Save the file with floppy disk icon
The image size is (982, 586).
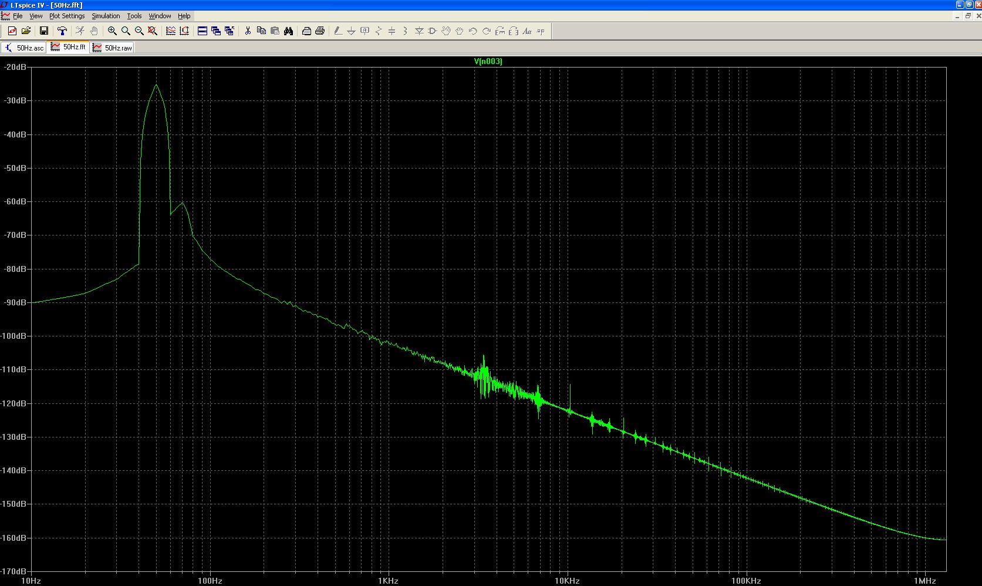pyautogui.click(x=43, y=31)
